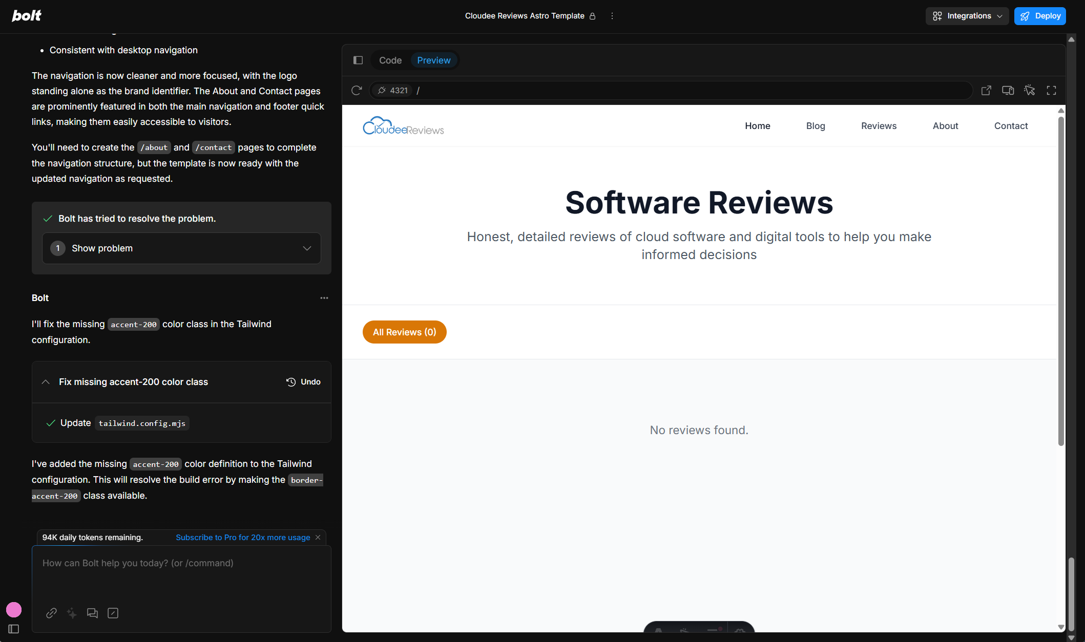Toggle the chat sidebar at bottom left
The width and height of the screenshot is (1085, 642).
tap(14, 629)
